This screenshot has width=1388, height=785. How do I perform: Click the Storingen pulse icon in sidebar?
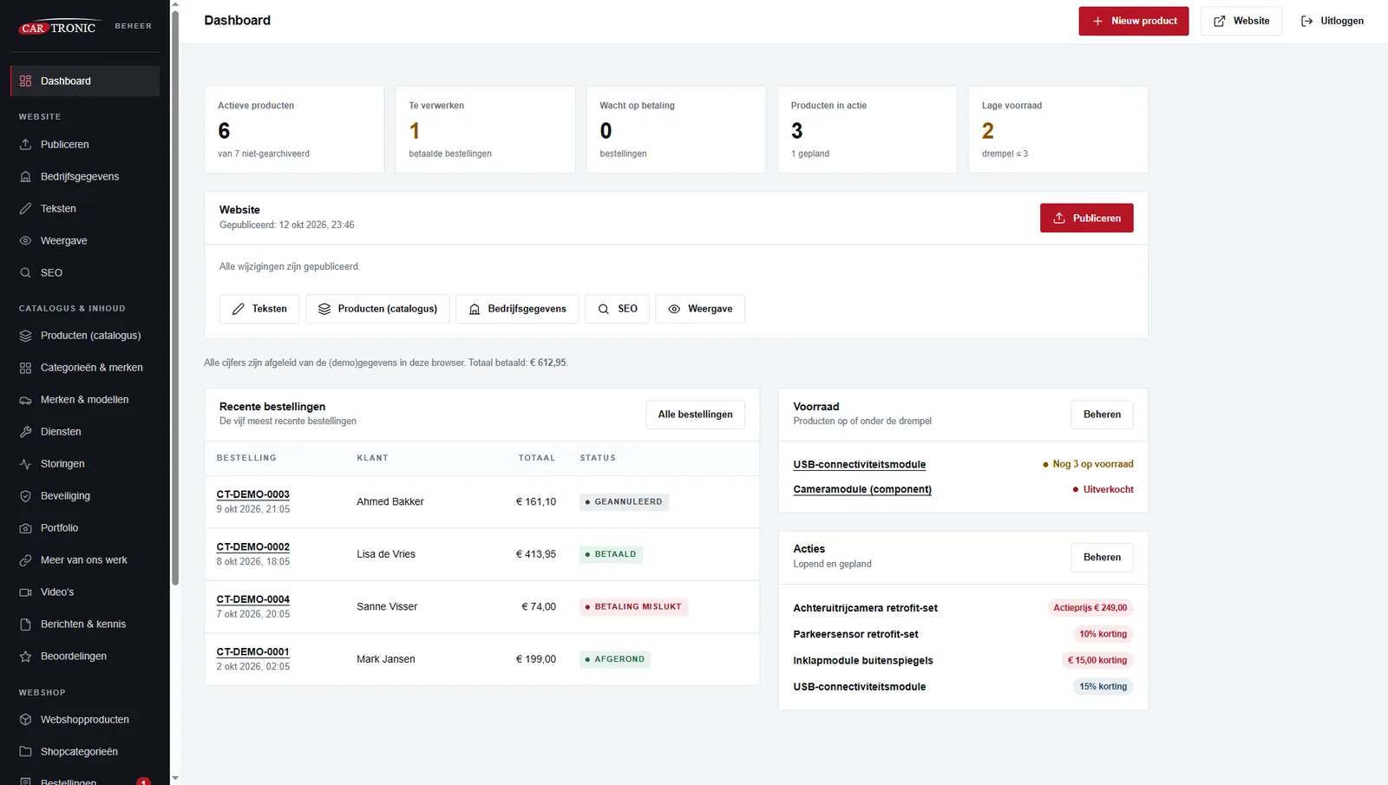click(x=25, y=464)
